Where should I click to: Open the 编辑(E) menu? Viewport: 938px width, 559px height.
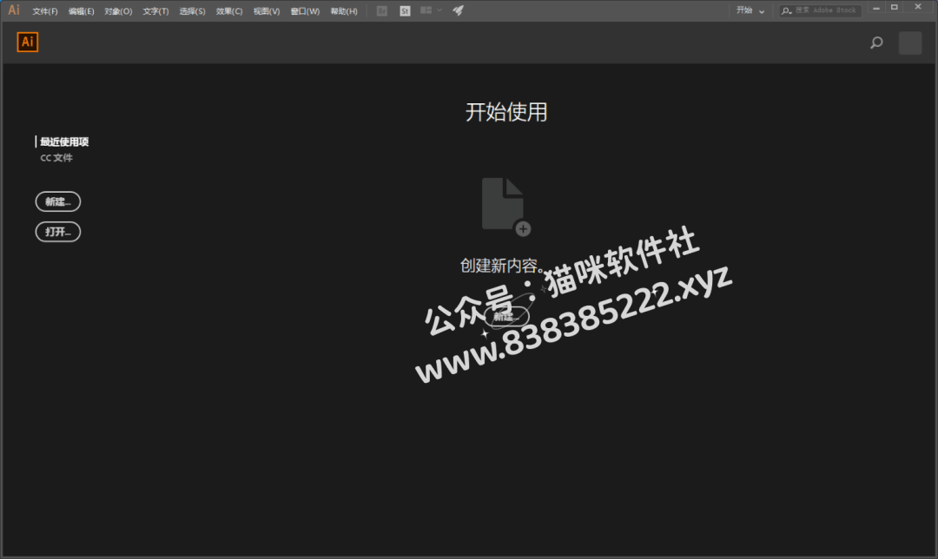[82, 11]
